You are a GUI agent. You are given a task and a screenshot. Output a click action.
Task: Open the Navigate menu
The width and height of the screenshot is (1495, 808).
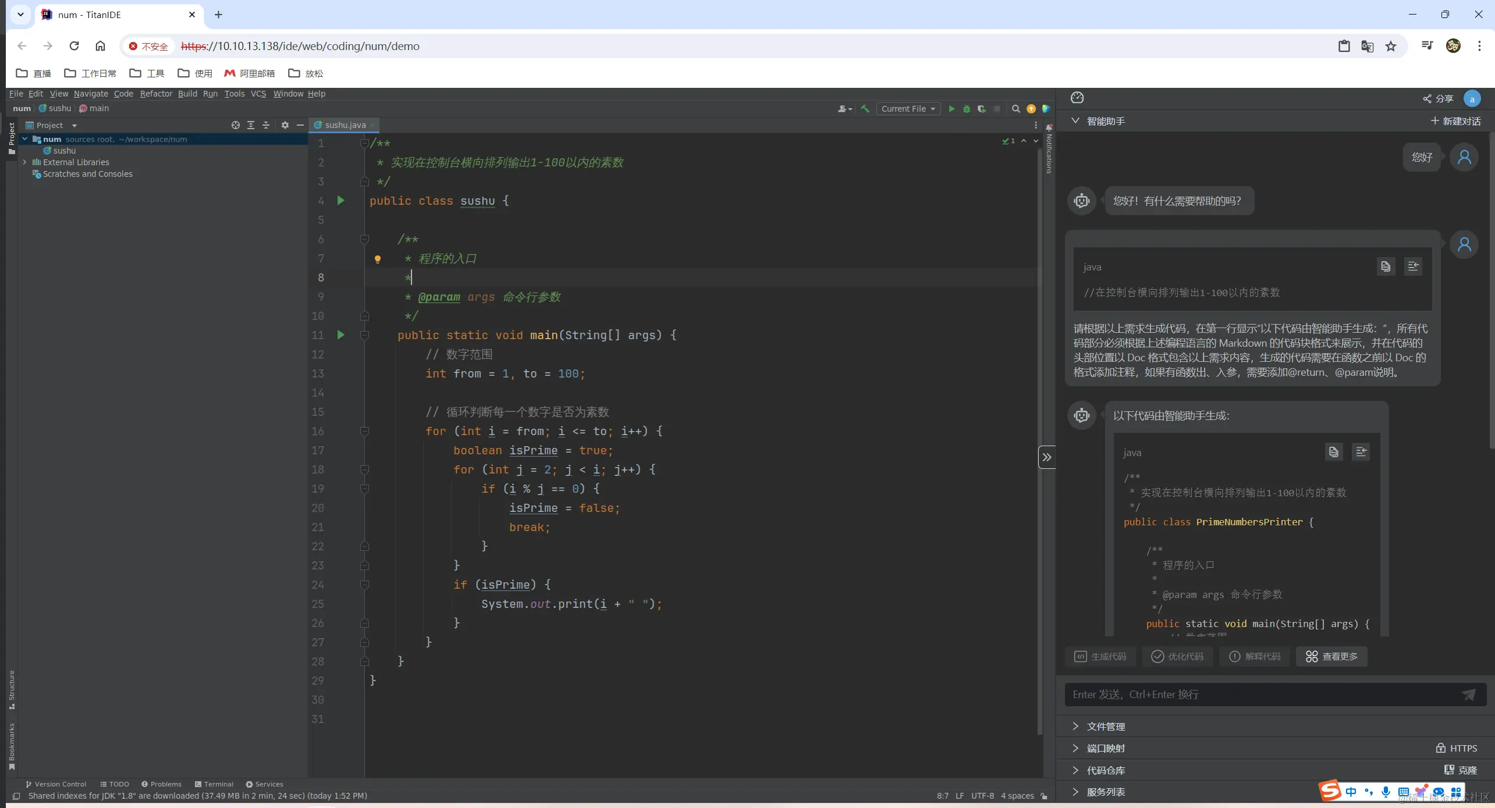coord(91,94)
